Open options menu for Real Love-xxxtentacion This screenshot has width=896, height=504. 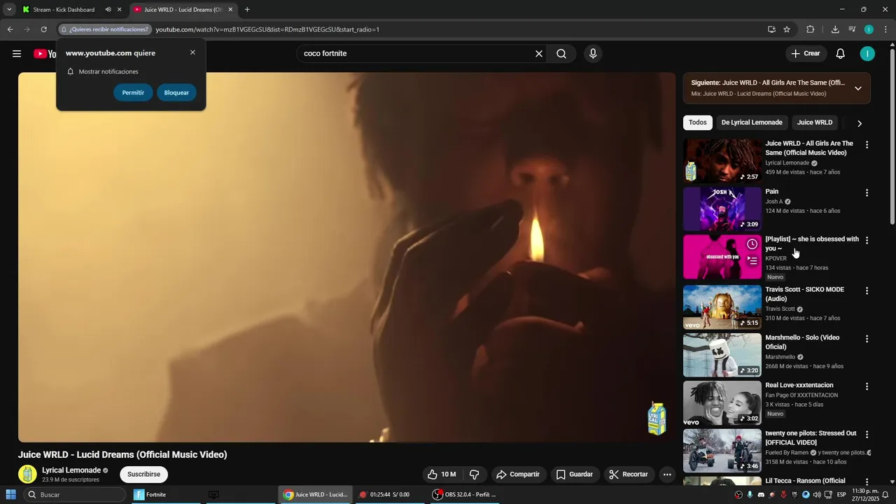867,386
